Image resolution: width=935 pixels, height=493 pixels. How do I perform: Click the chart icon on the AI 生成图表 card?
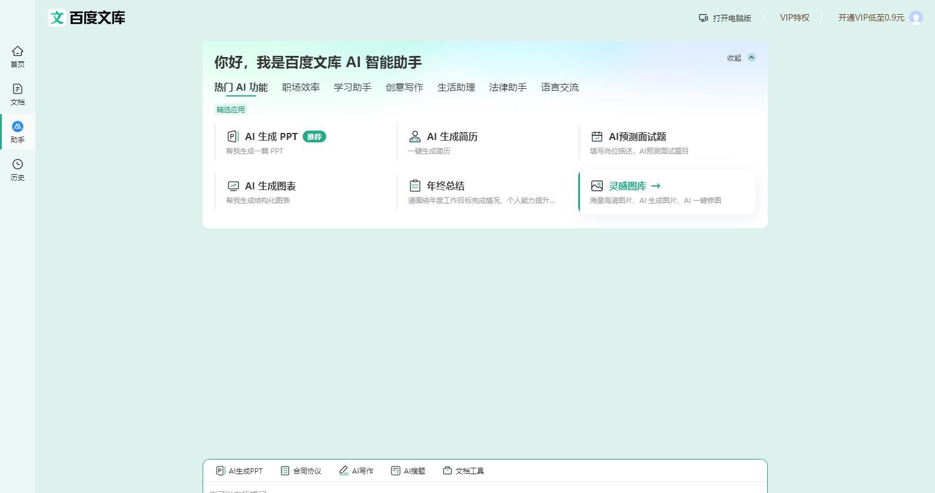click(x=233, y=186)
